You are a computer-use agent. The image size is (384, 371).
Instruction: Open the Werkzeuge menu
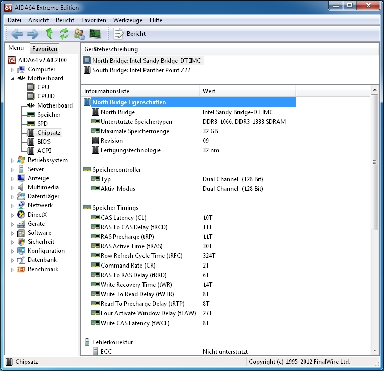(x=128, y=20)
